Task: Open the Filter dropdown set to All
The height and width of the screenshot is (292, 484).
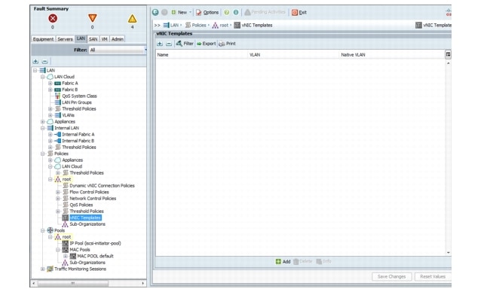Action: point(118,50)
